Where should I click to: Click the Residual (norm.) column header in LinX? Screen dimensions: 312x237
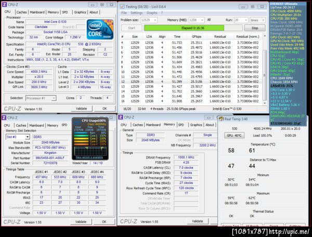(248, 36)
